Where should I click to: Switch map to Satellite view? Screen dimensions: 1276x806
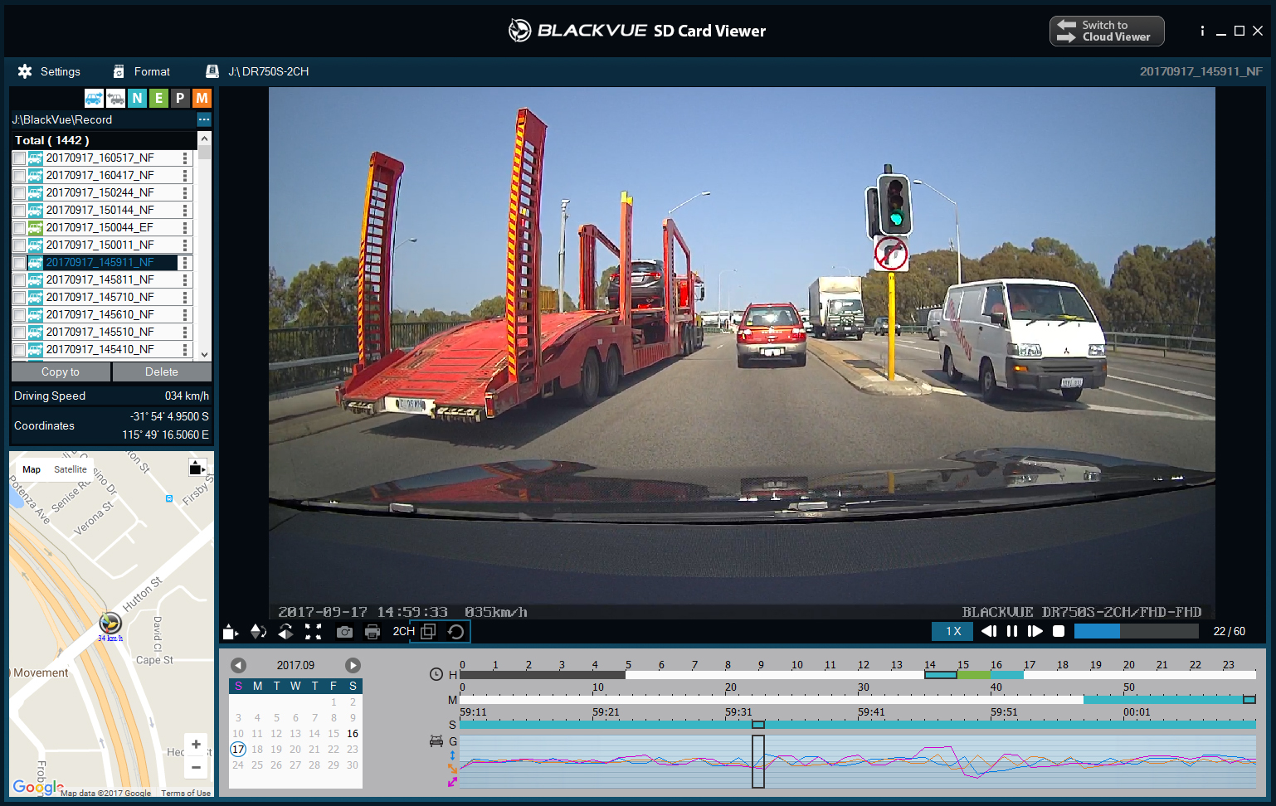click(71, 469)
